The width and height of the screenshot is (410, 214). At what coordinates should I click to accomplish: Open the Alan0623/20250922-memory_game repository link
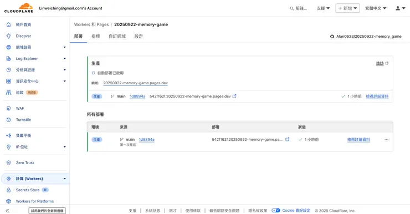point(368,37)
